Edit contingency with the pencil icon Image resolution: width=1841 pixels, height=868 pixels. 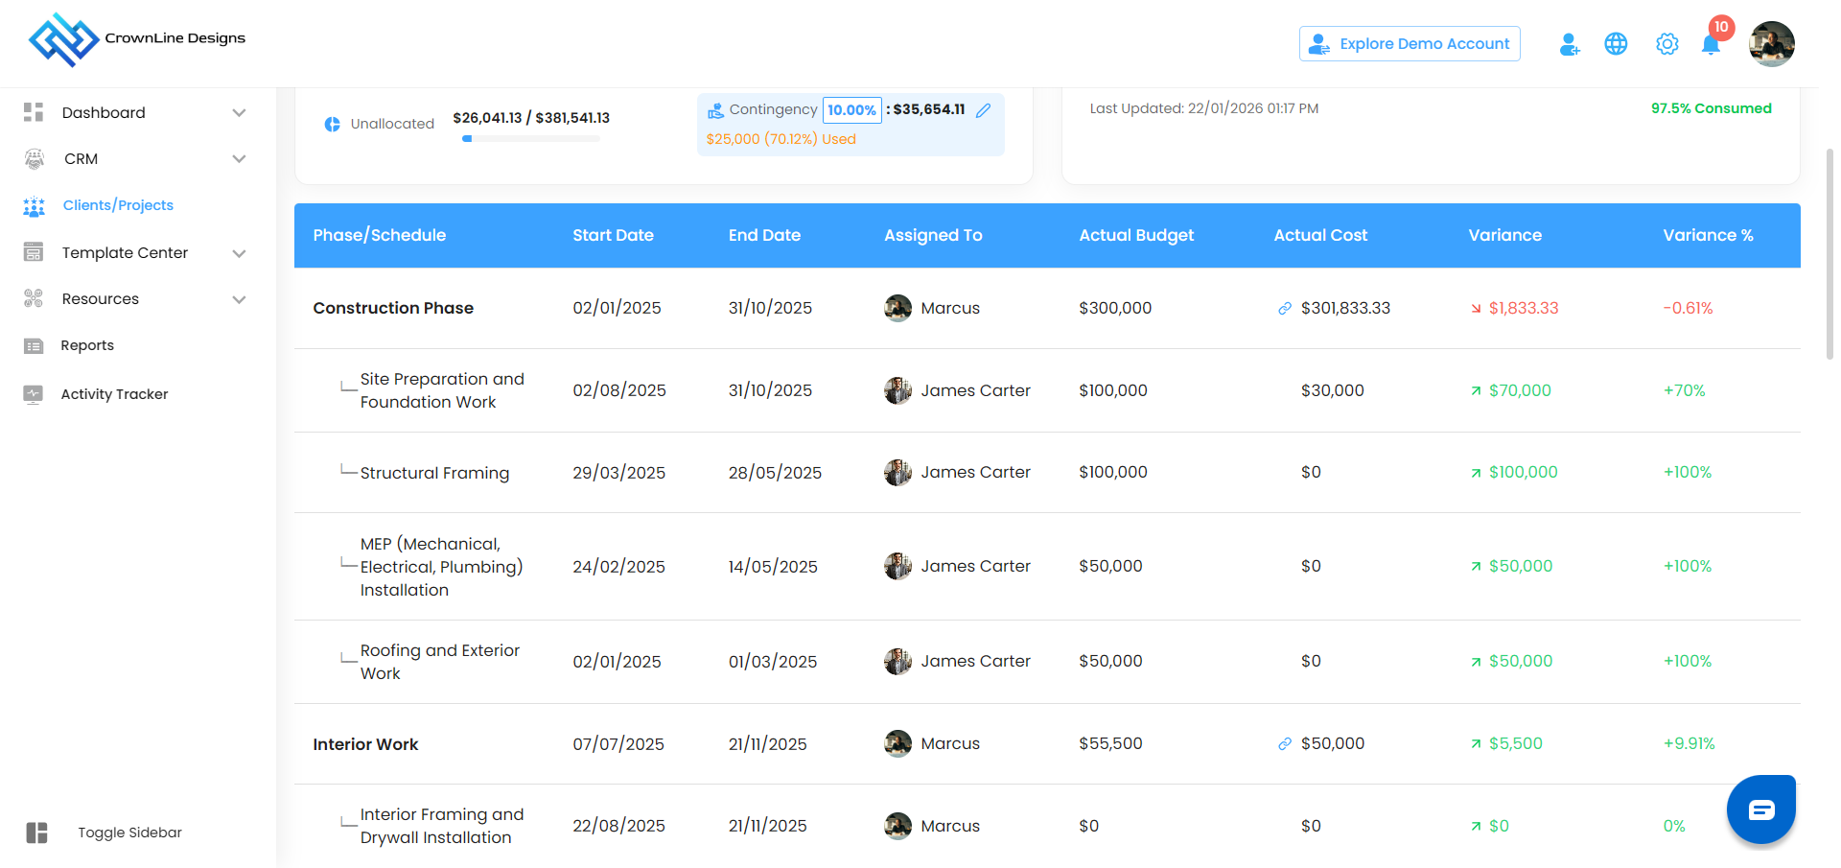pos(983,110)
